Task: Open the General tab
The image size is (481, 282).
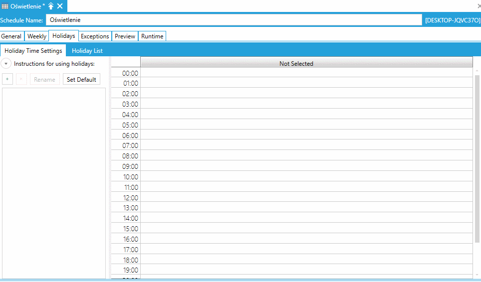Action: click(11, 36)
